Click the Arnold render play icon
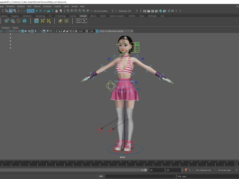Screen dimensions: 239x179 coord(84,21)
